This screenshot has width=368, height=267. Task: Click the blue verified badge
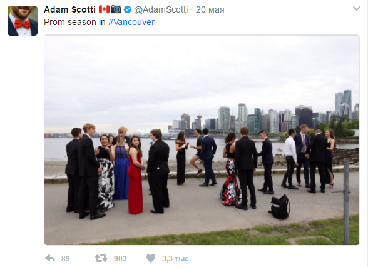[128, 9]
